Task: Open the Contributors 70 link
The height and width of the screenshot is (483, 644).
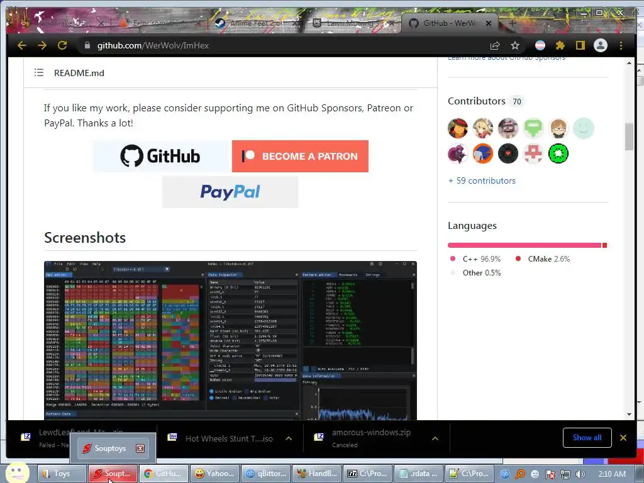Action: tap(486, 101)
